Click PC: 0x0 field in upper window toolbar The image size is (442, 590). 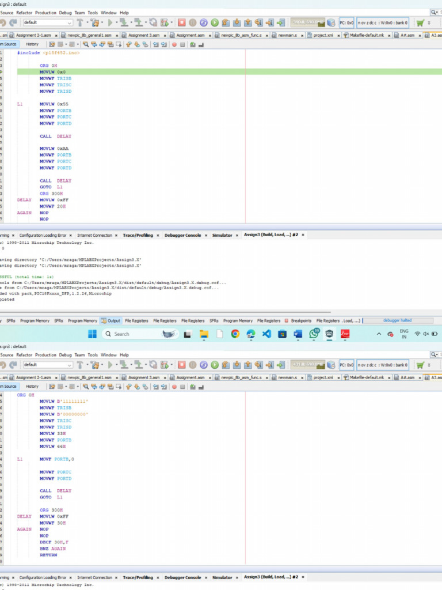pyautogui.click(x=346, y=22)
